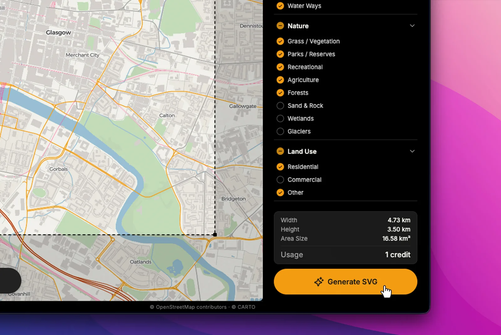Click the Land Use section heading

(x=302, y=151)
